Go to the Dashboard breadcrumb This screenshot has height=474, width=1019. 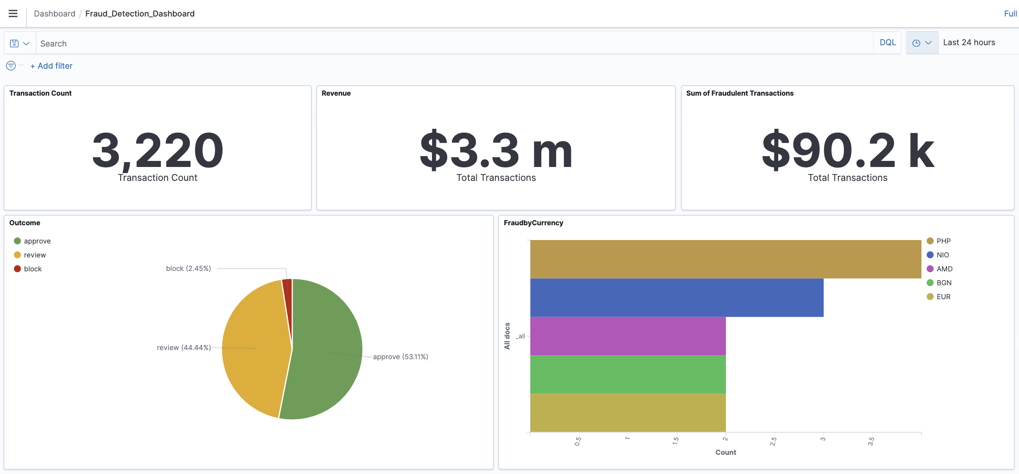[x=54, y=14]
